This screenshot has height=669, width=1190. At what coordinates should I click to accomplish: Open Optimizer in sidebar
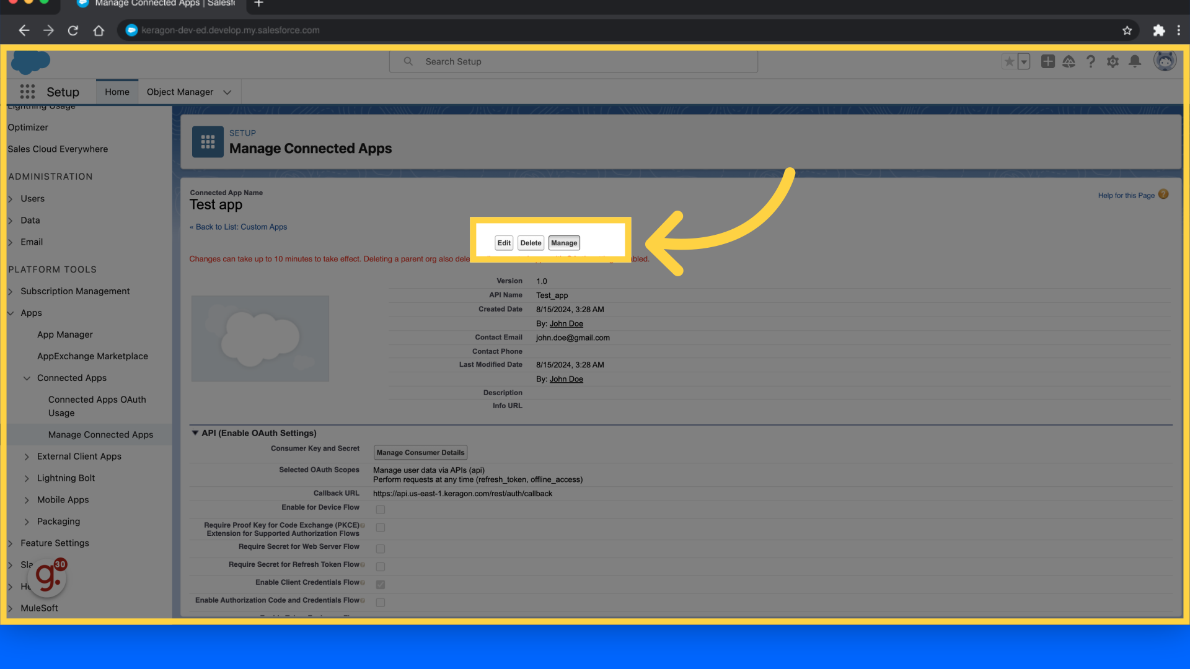point(28,128)
